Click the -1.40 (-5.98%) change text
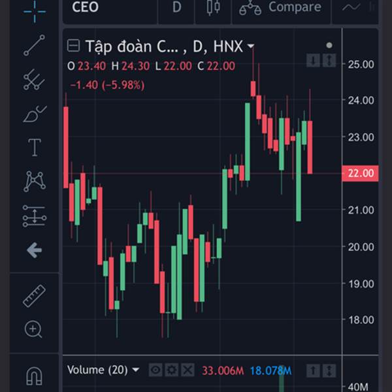The height and width of the screenshot is (392, 392). click(107, 85)
